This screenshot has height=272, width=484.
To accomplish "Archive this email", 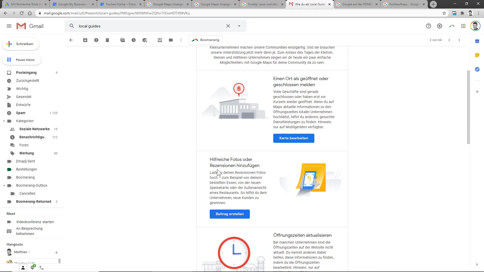I will (x=85, y=40).
